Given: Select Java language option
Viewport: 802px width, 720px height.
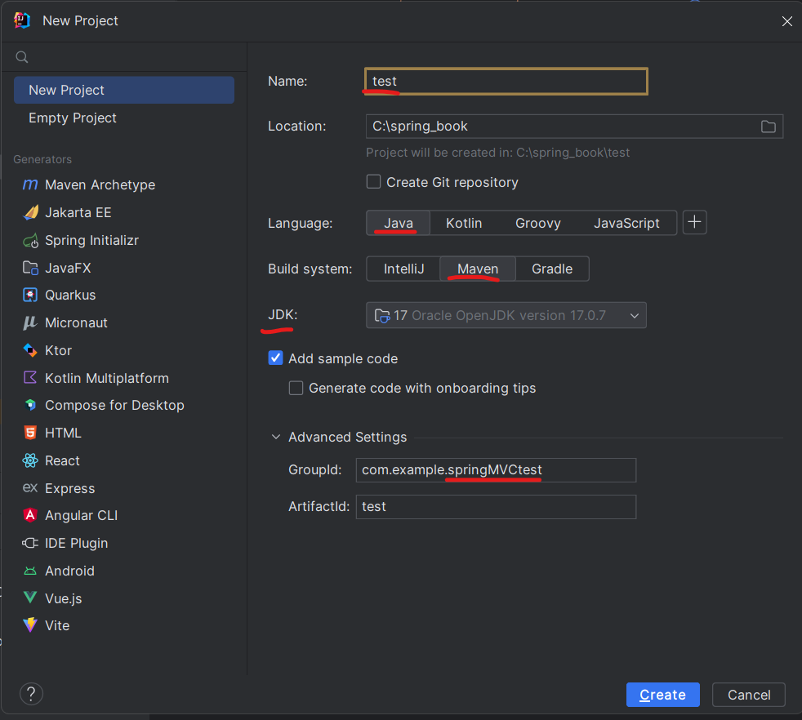Looking at the screenshot, I should [399, 223].
